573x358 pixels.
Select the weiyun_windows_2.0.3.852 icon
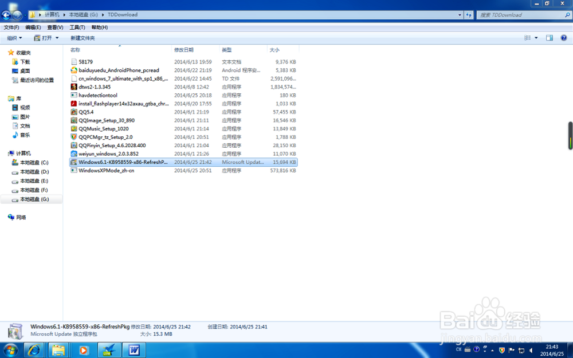(74, 154)
